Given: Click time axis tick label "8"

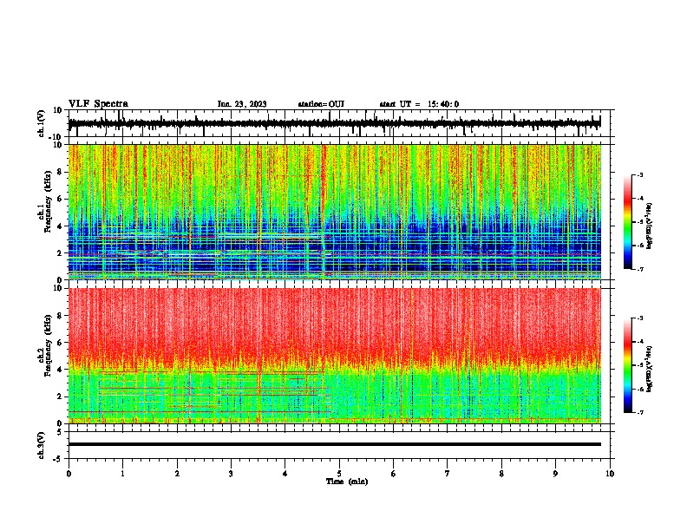Looking at the screenshot, I should [x=501, y=474].
